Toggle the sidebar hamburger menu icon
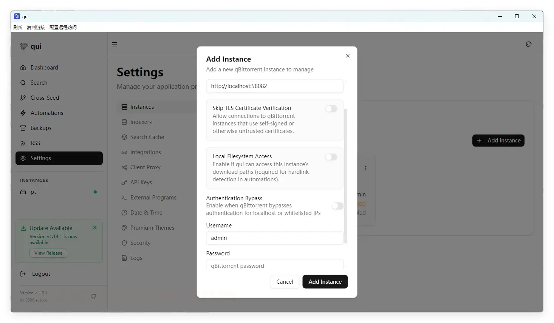554x323 pixels. pos(115,44)
